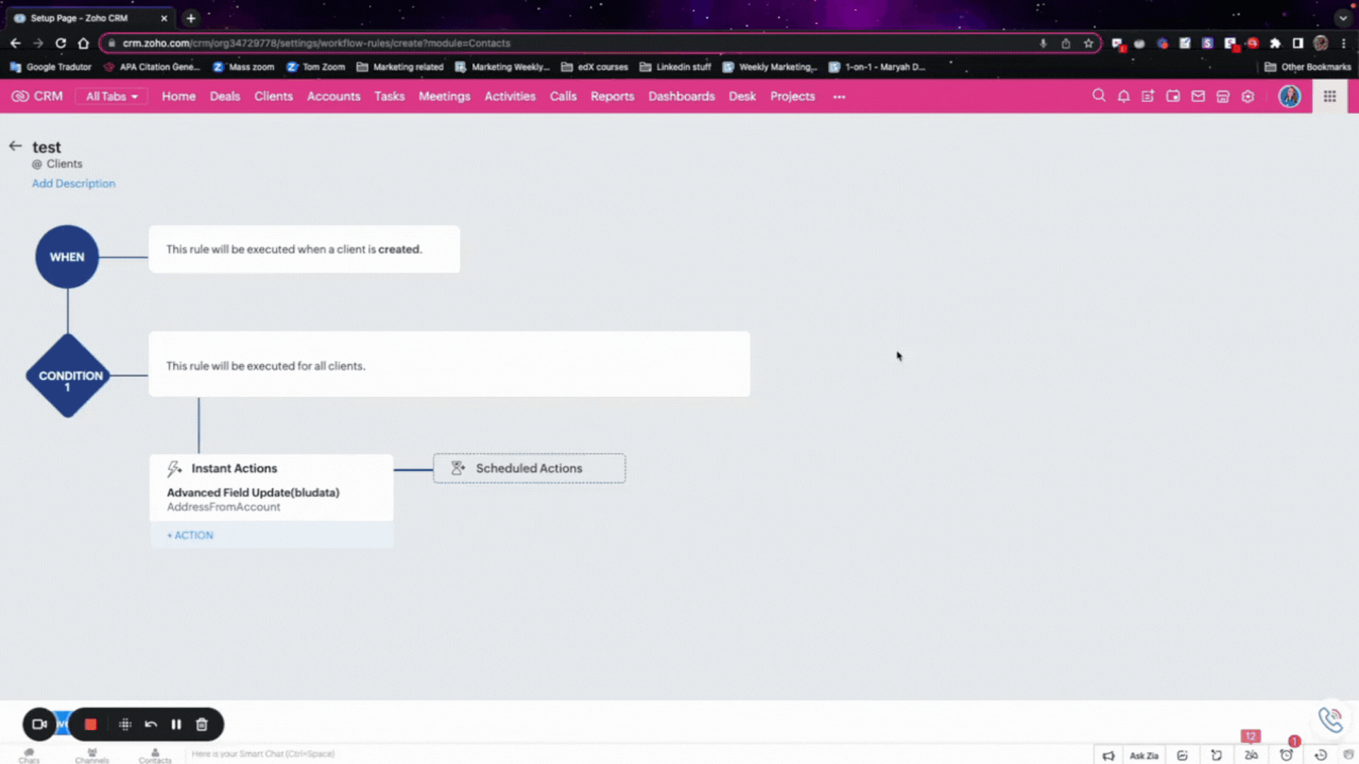
Task: Toggle the recorder camera button
Action: pyautogui.click(x=39, y=724)
